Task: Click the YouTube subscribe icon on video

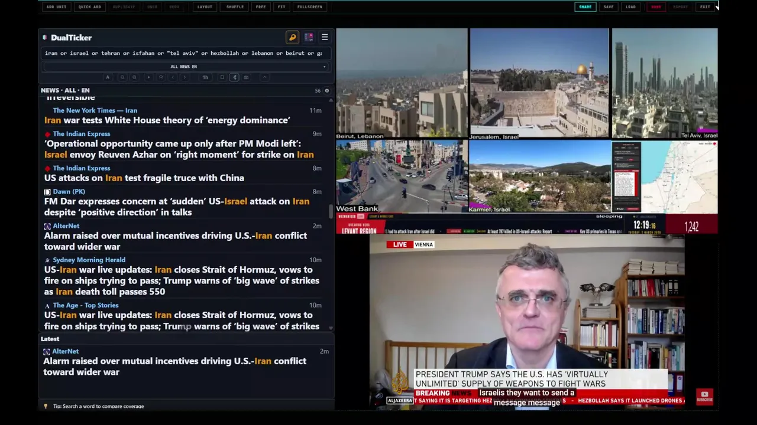Action: click(x=704, y=396)
